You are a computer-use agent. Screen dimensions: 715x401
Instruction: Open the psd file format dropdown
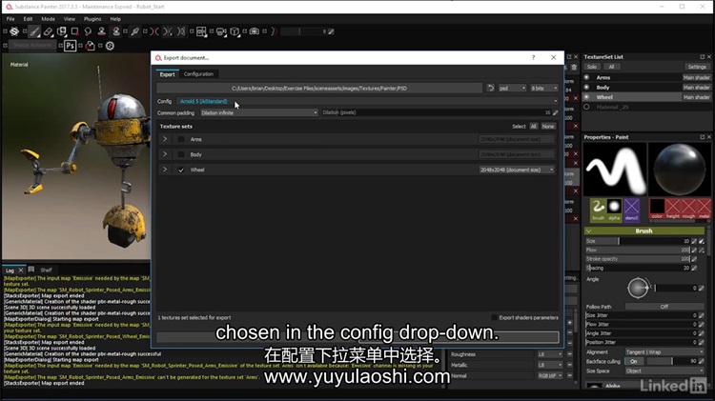pos(512,88)
